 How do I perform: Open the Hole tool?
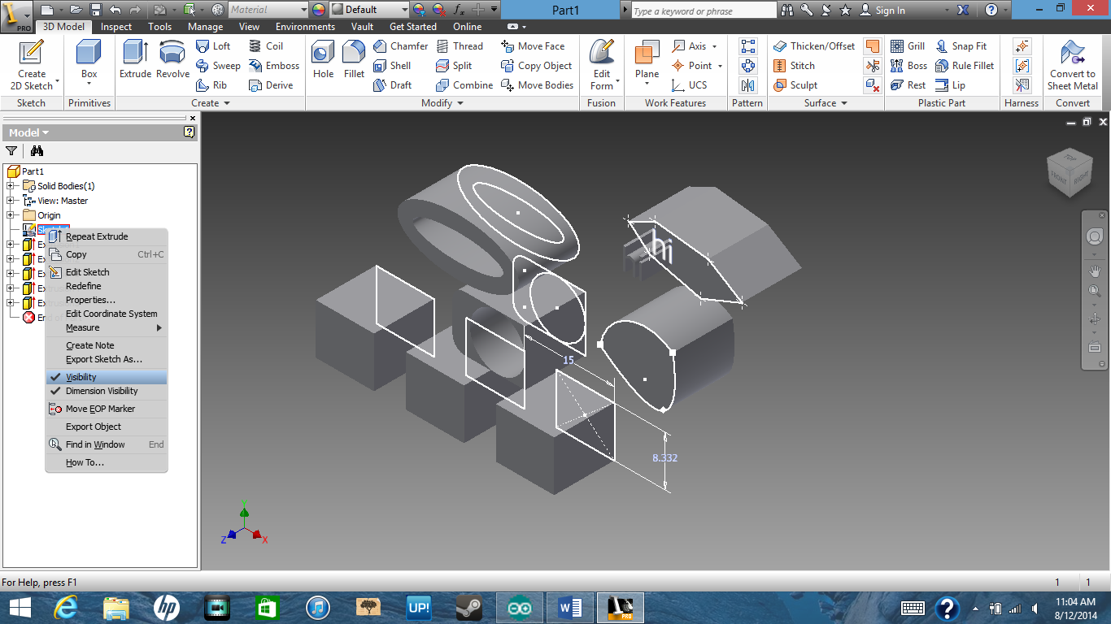pyautogui.click(x=322, y=65)
